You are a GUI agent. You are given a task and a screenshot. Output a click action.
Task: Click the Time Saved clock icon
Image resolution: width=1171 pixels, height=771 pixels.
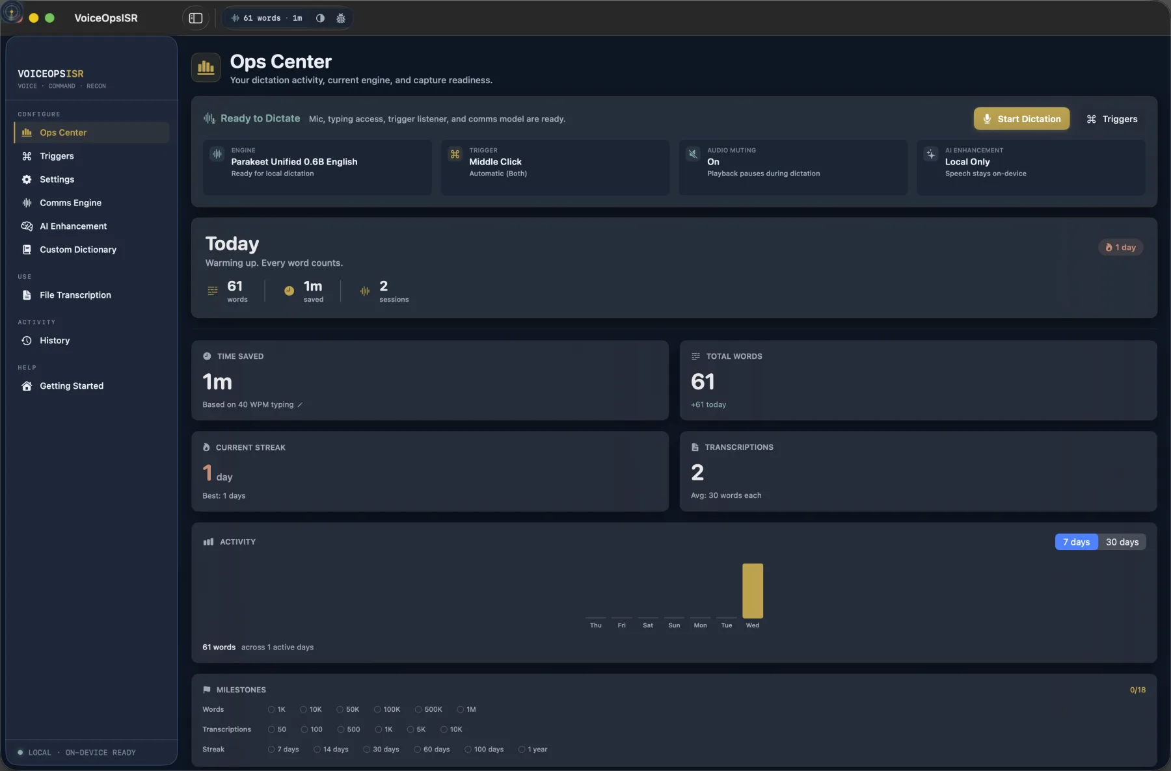tap(207, 356)
